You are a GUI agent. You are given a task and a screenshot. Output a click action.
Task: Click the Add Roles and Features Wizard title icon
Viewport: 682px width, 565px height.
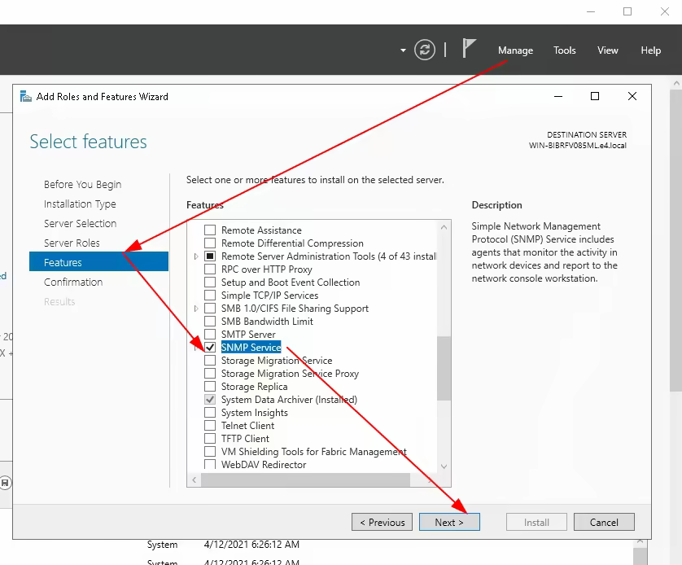26,97
